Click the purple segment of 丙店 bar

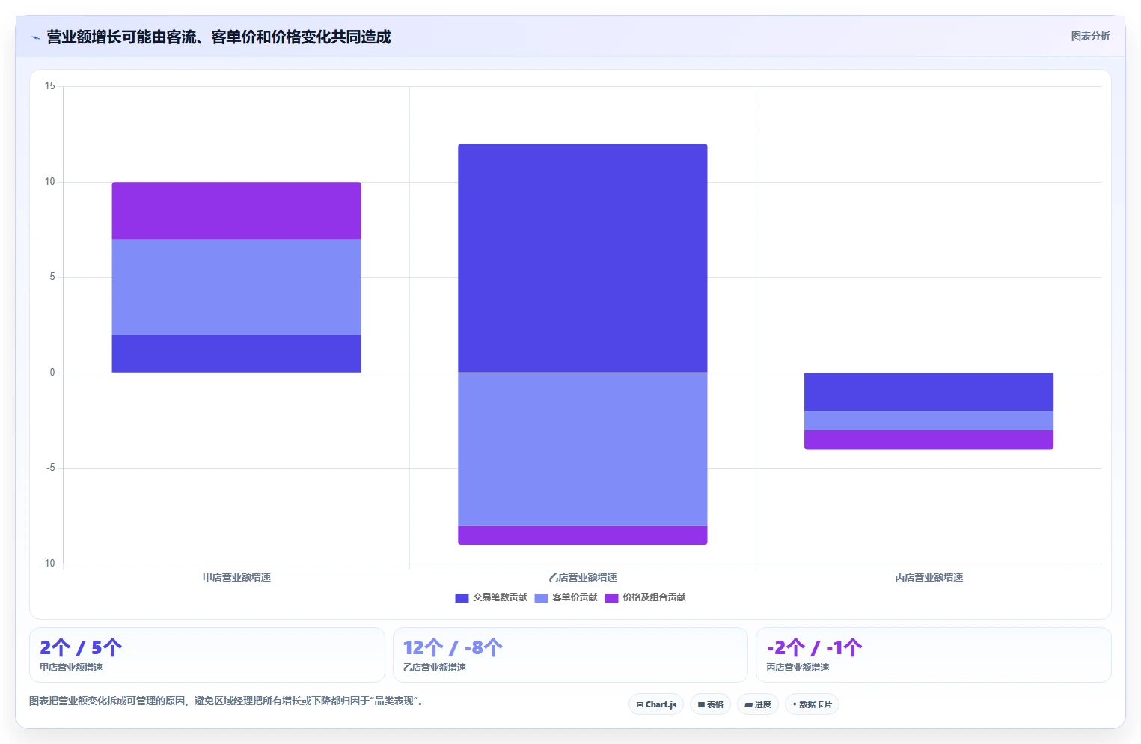tap(929, 440)
